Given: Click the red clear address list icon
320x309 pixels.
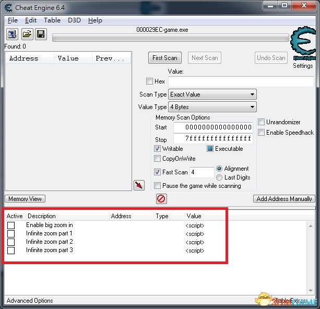Looking at the screenshot, I should click(161, 198).
